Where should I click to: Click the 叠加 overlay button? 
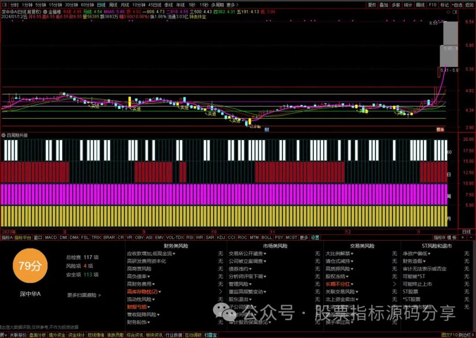tap(384, 5)
